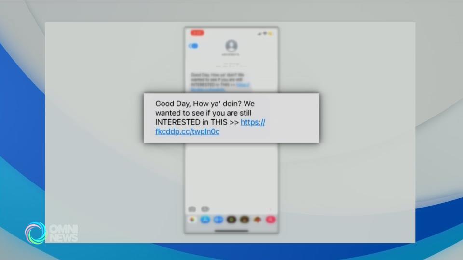Tap the red time pill in status bar
Screen dimensions: 463x260
(x=197, y=33)
